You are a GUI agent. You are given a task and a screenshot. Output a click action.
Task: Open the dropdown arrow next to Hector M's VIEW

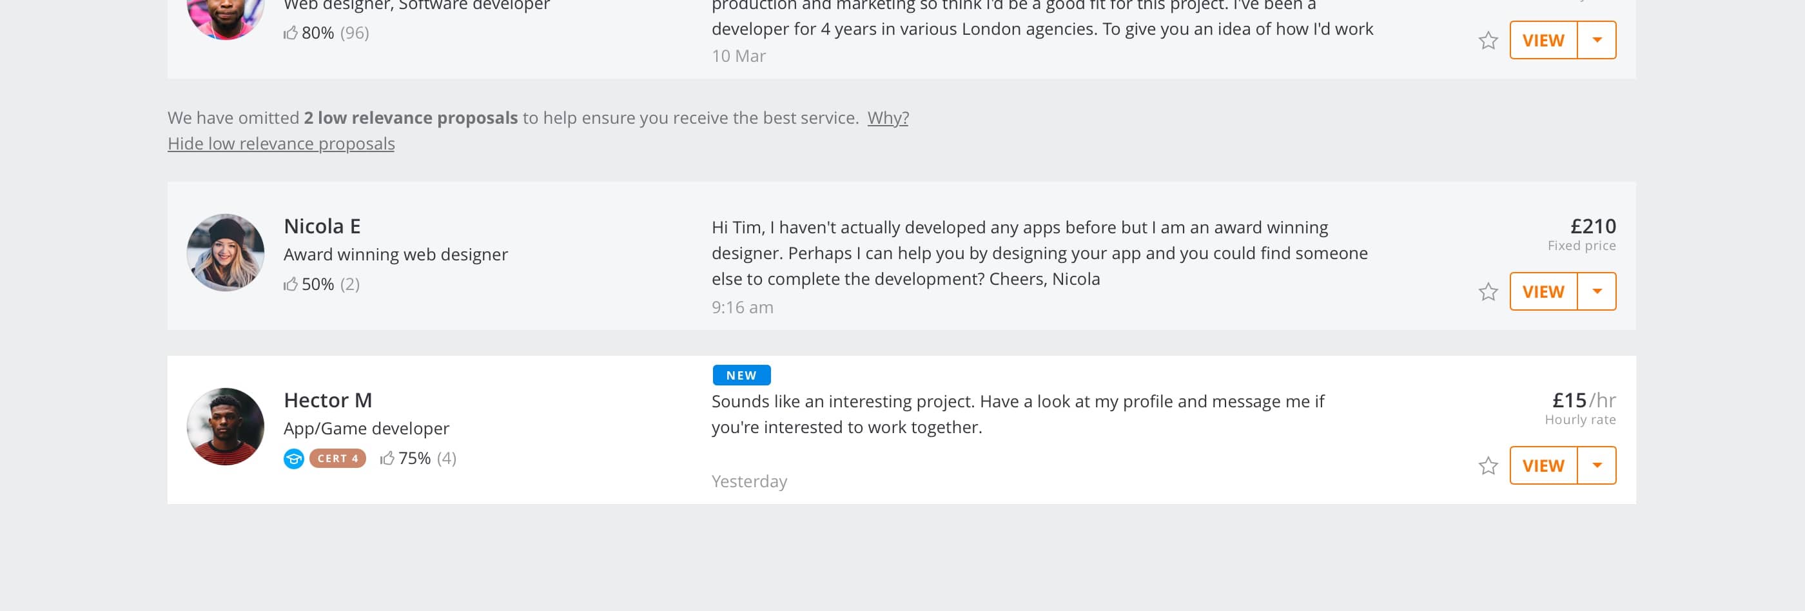coord(1597,465)
